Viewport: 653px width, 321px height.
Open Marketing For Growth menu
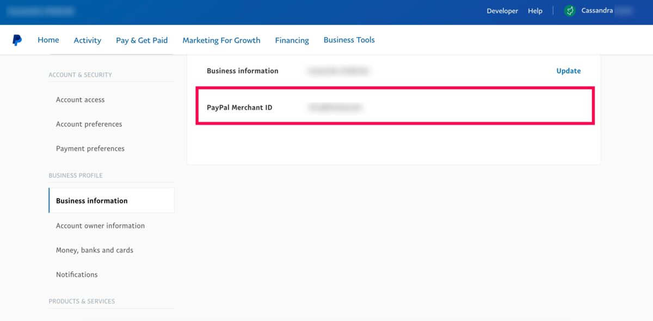coord(221,40)
